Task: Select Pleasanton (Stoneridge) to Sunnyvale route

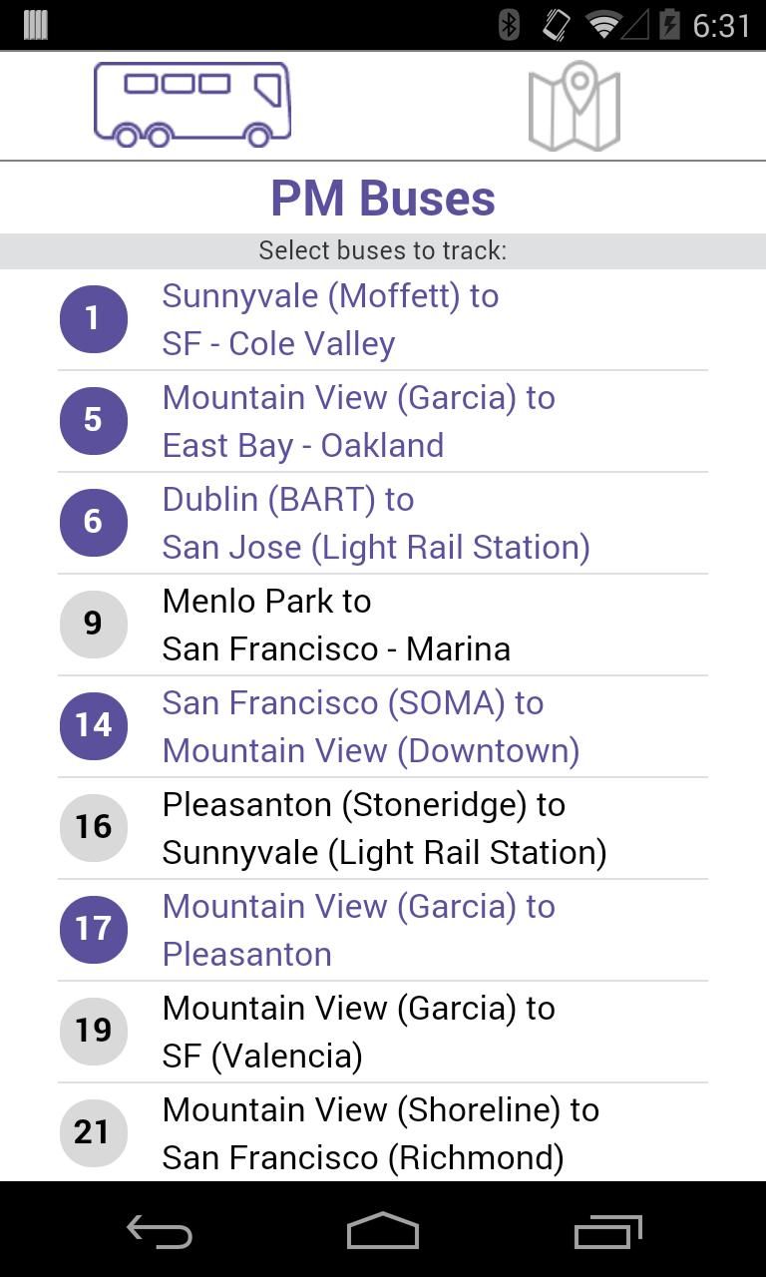Action: point(384,828)
